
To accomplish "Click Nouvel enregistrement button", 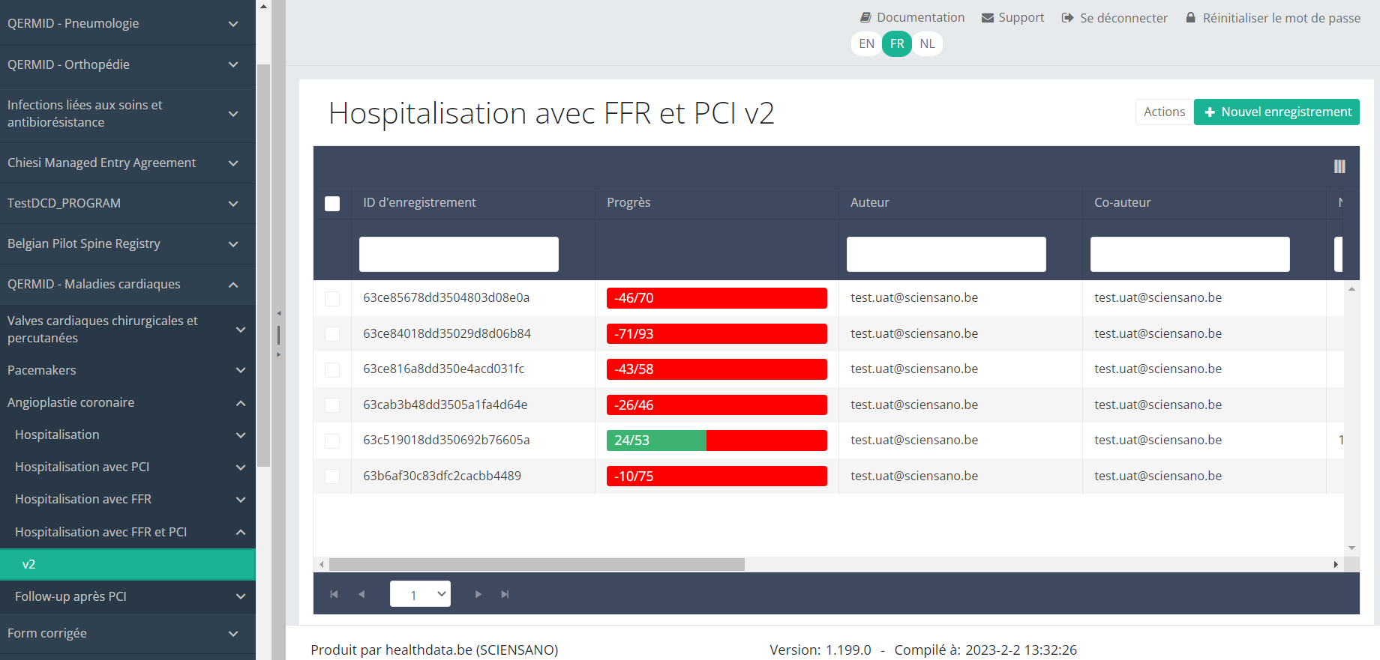I will point(1276,112).
